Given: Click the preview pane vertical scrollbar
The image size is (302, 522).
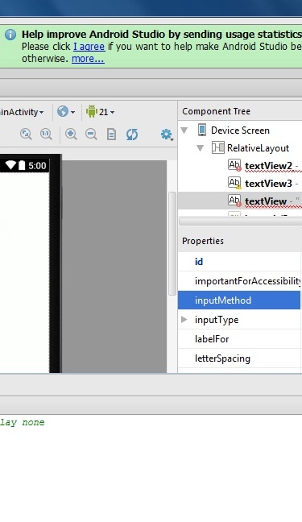Looking at the screenshot, I should [x=172, y=243].
